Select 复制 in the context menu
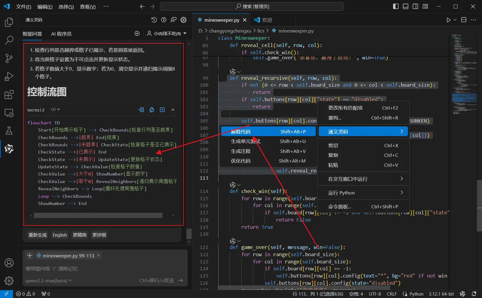 pos(363,155)
